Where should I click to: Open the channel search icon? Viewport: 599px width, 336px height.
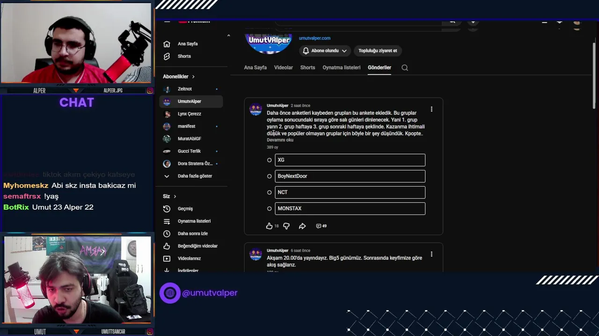pyautogui.click(x=405, y=68)
